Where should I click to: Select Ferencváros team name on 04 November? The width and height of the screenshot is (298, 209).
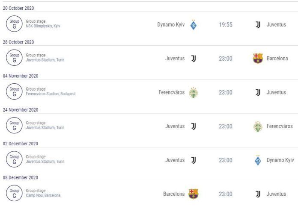(172, 92)
